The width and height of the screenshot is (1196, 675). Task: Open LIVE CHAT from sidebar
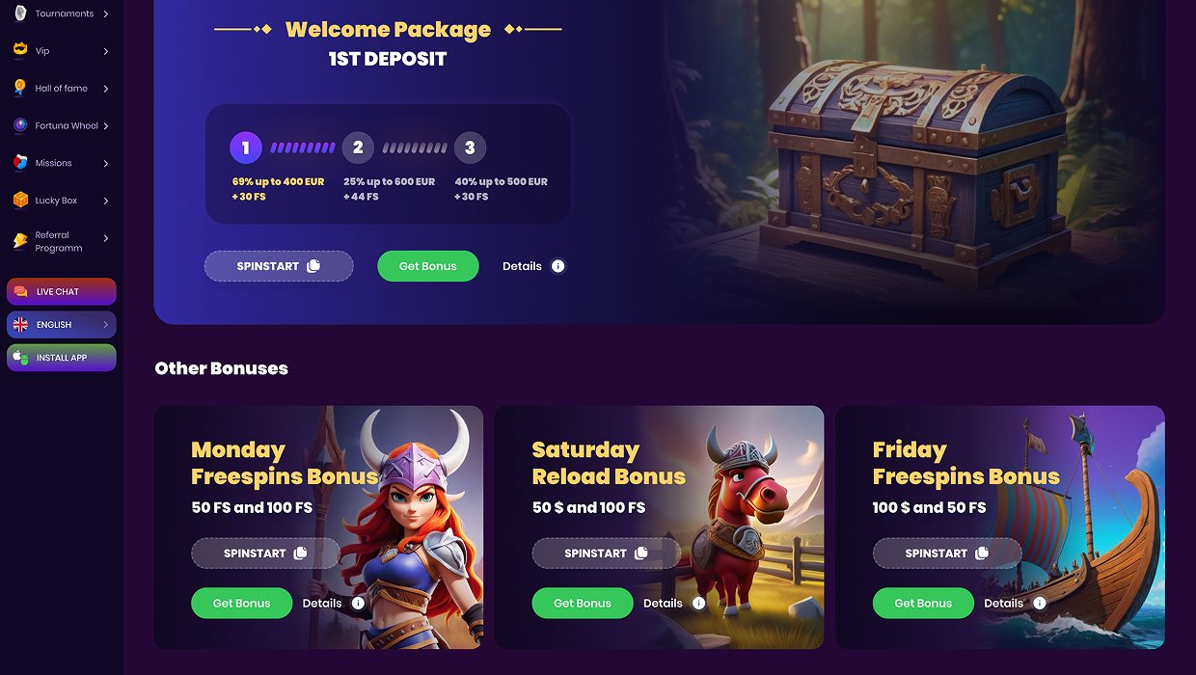tap(62, 291)
